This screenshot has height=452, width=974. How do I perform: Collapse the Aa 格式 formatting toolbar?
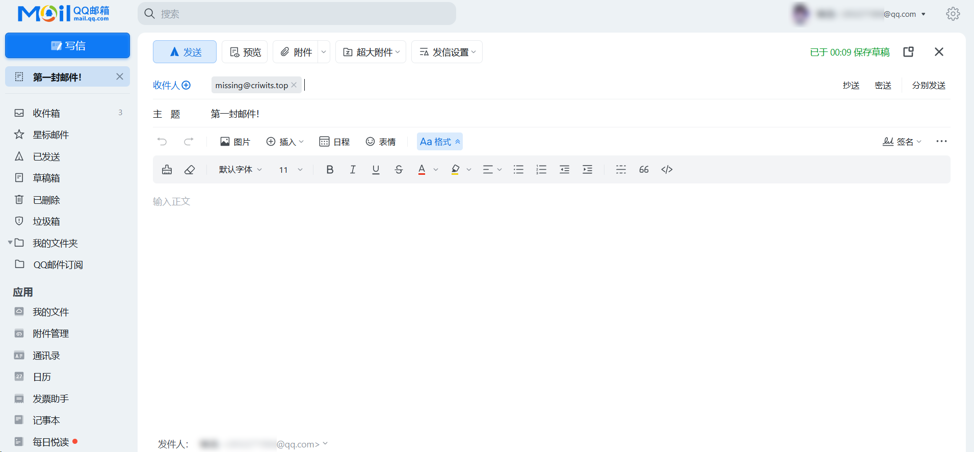(440, 142)
